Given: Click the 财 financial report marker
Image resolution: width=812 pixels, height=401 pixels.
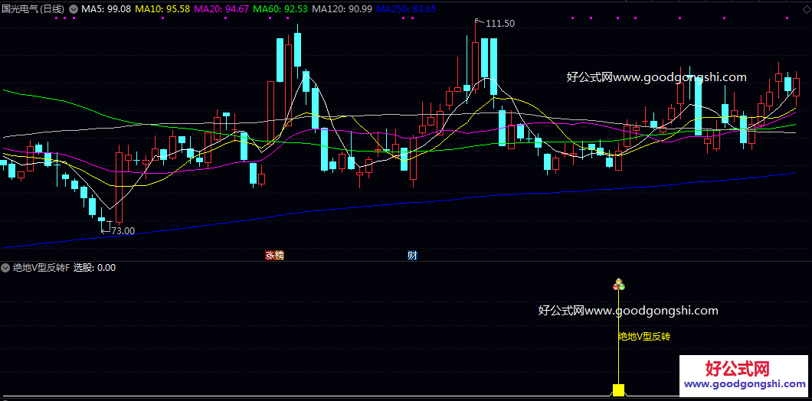Looking at the screenshot, I should (x=412, y=255).
